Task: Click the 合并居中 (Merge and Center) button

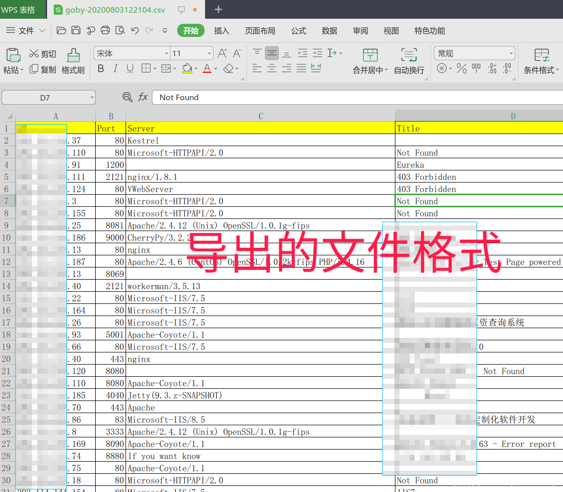Action: (370, 61)
